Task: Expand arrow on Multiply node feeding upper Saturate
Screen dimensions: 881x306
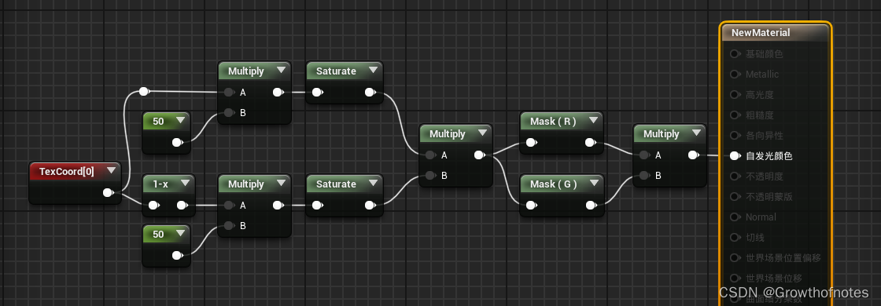Action: pyautogui.click(x=280, y=71)
